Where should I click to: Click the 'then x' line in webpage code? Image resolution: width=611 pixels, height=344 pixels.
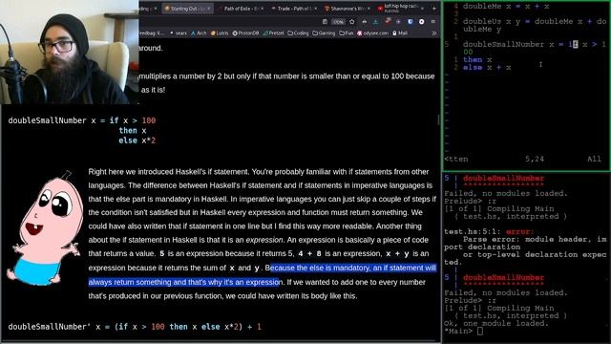pyautogui.click(x=133, y=131)
